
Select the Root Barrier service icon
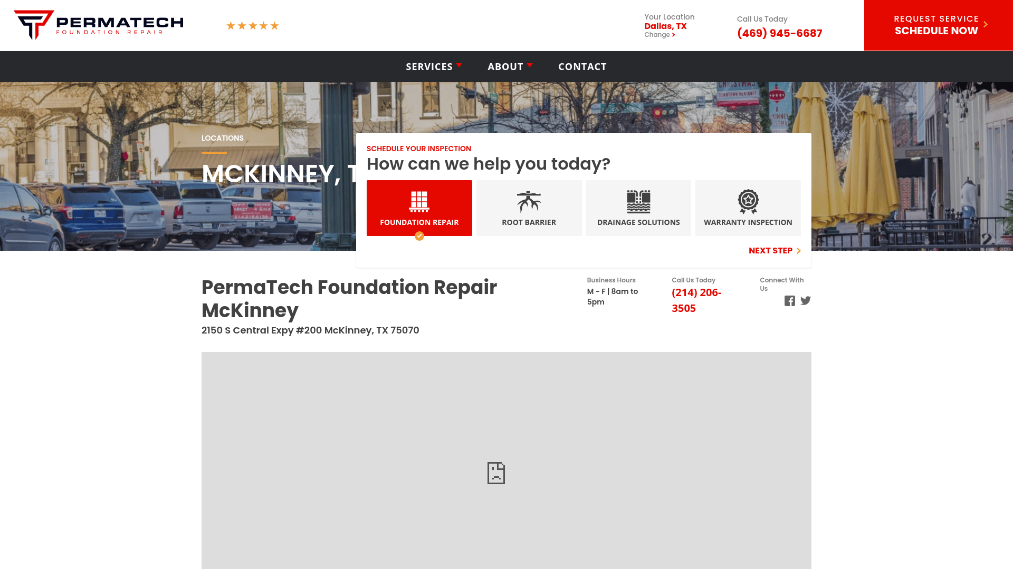point(529,201)
